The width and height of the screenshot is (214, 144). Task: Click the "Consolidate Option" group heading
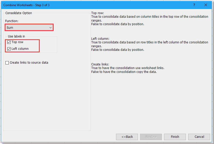tap(19, 13)
